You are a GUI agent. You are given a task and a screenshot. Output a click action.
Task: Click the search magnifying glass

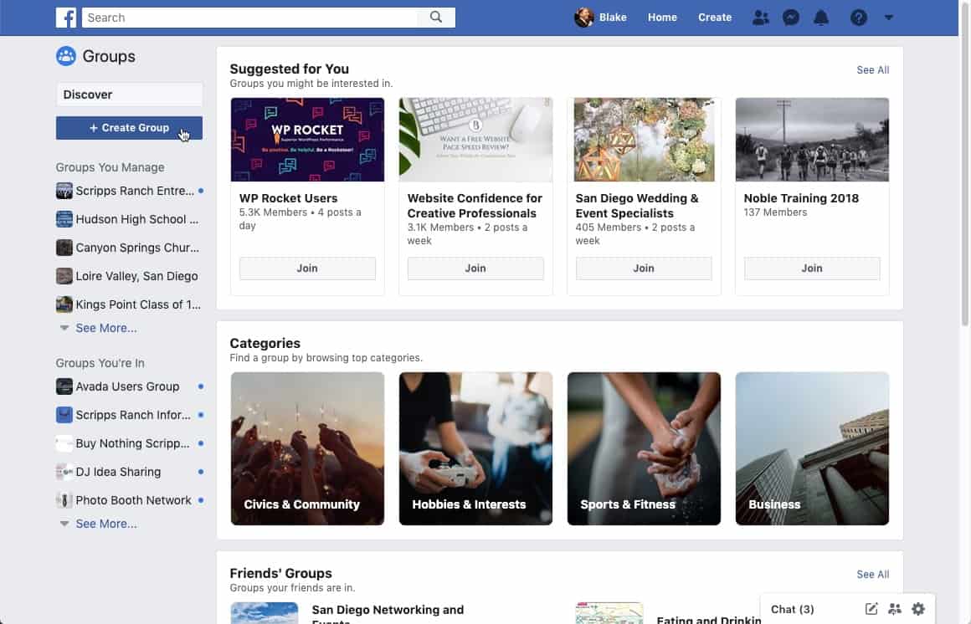[437, 17]
